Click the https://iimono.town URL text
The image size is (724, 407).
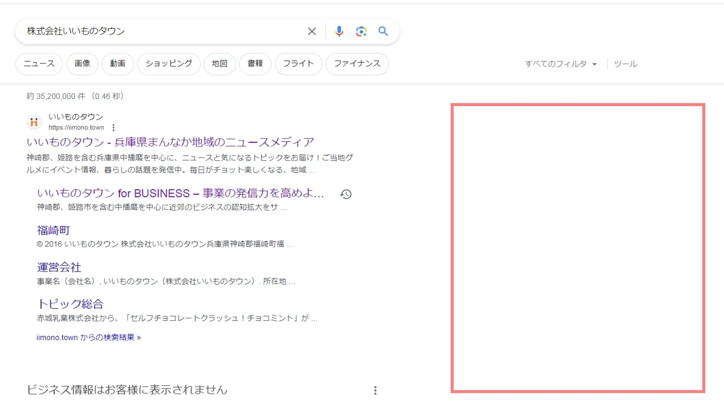tap(76, 128)
